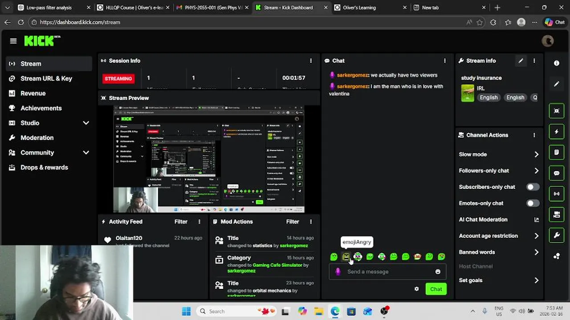Image resolution: width=570 pixels, height=320 pixels.
Task: Switch to Low-pass filter analysis tab
Action: point(53,8)
